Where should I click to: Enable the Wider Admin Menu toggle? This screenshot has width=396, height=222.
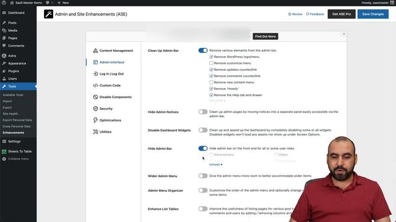coord(203,176)
